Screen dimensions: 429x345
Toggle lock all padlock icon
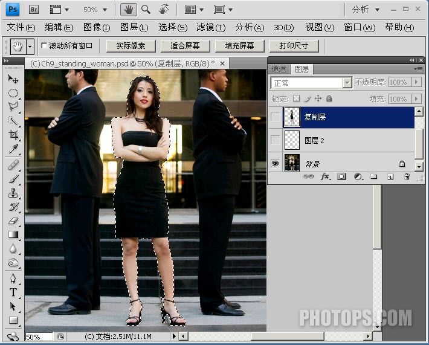(x=329, y=98)
